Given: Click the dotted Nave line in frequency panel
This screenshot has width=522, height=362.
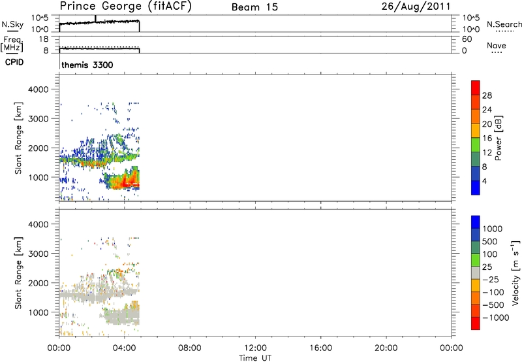Looking at the screenshot, I should [x=99, y=46].
